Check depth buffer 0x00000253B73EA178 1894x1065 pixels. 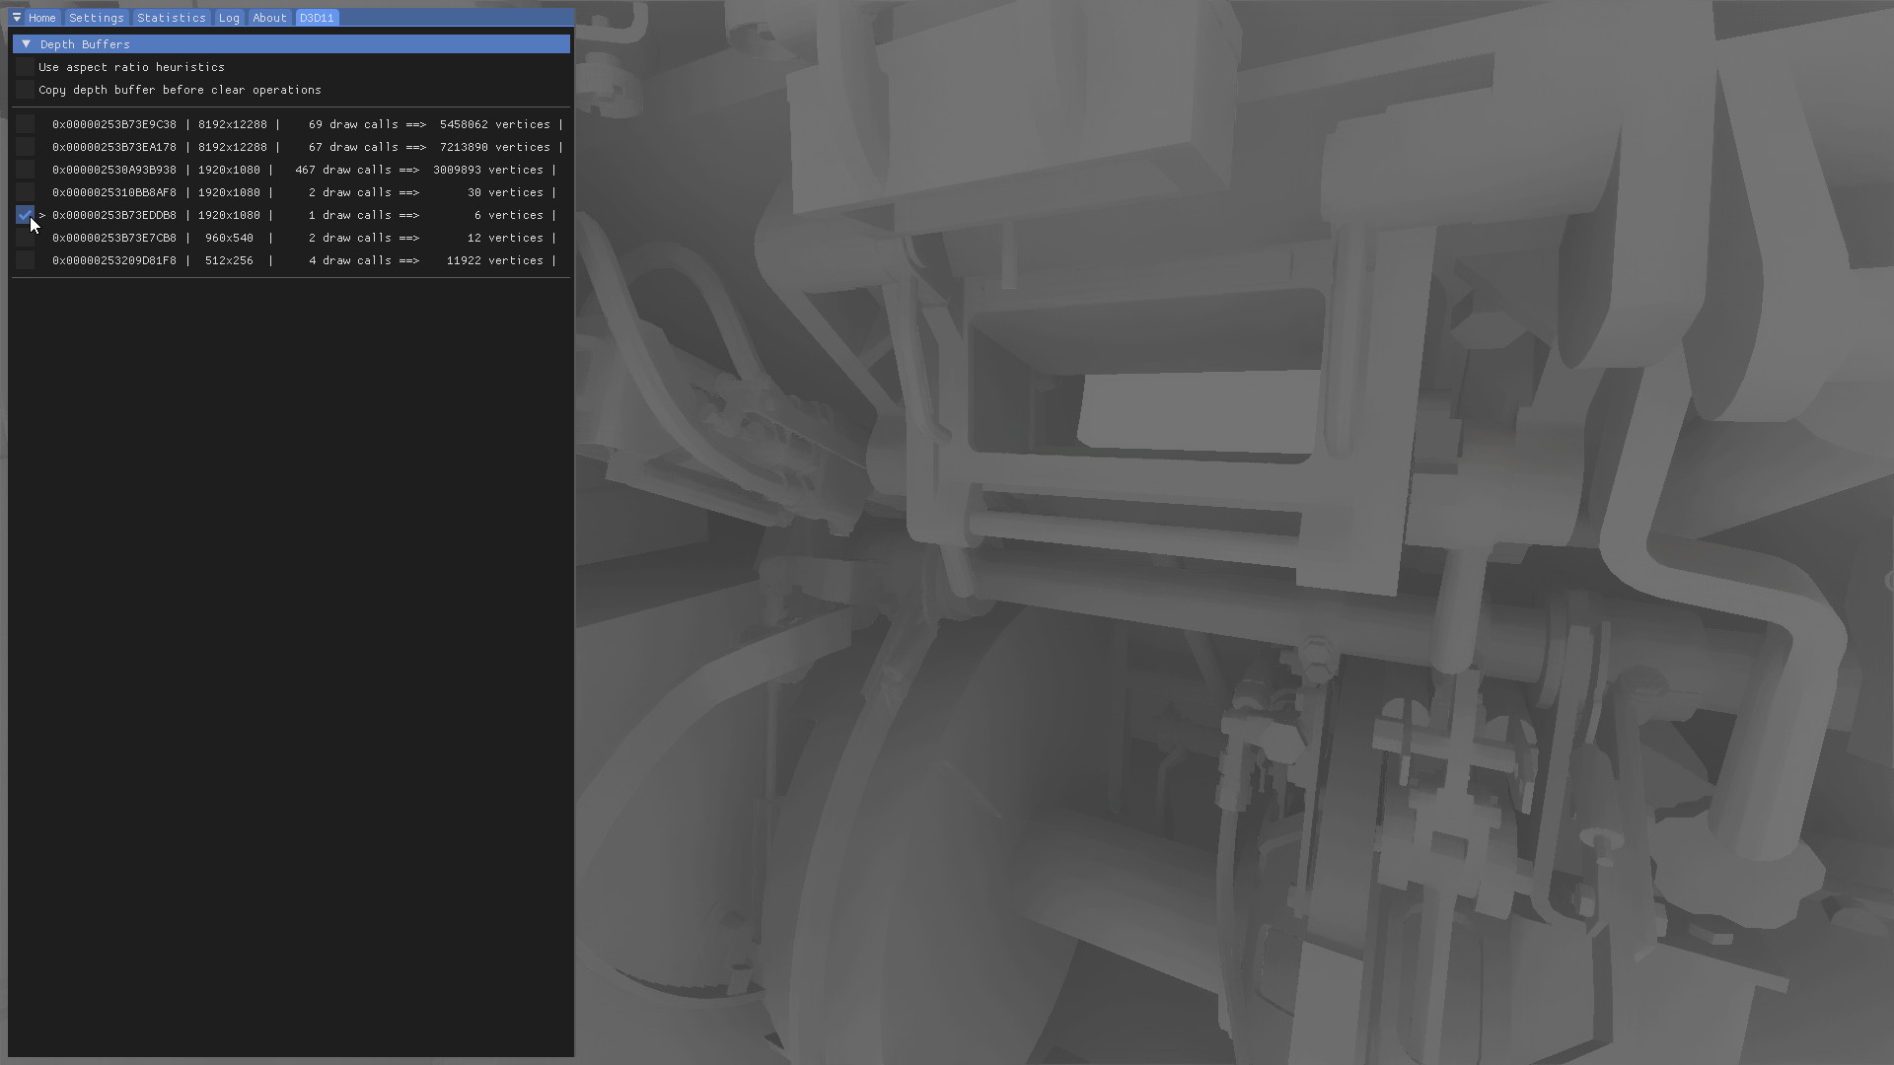(25, 147)
